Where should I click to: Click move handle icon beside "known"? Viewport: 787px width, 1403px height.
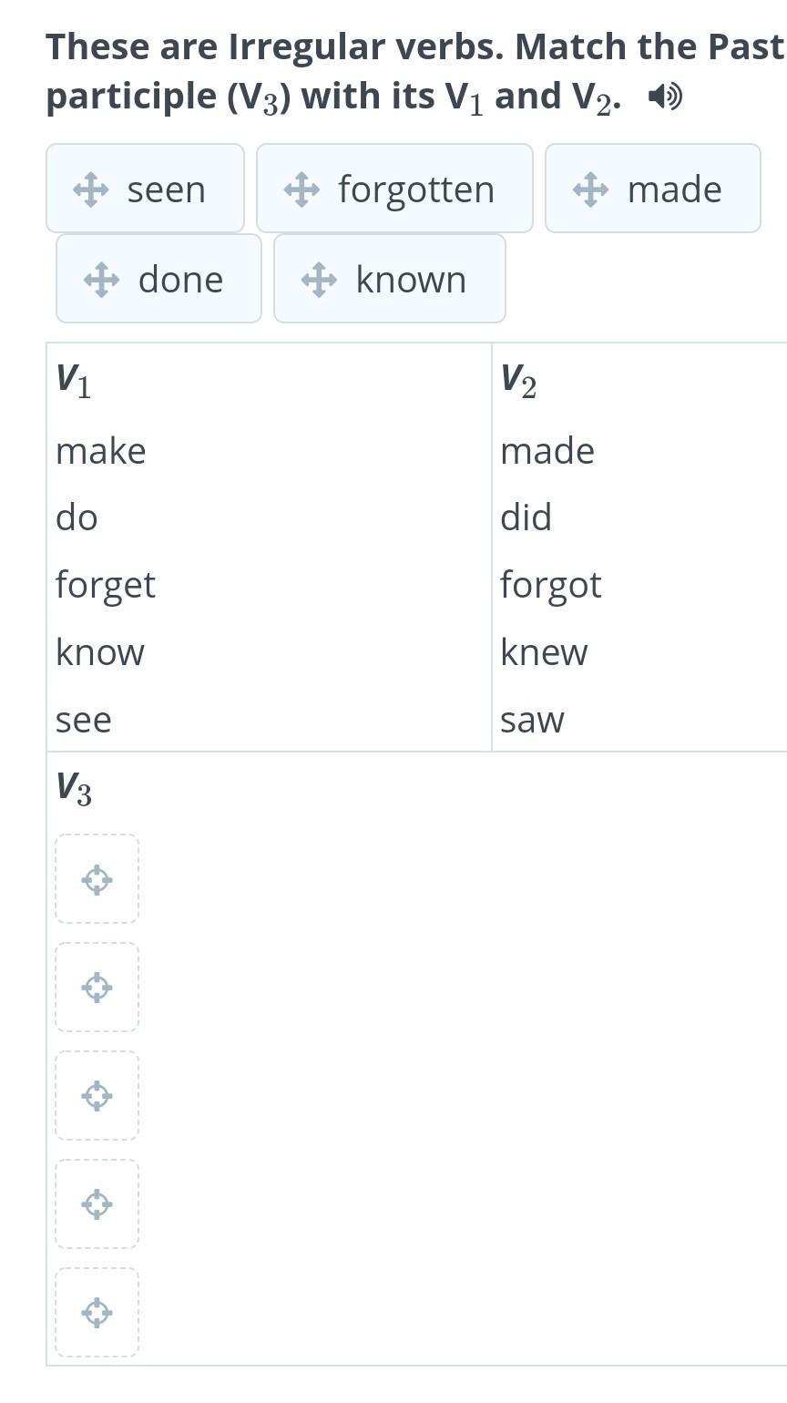(319, 280)
